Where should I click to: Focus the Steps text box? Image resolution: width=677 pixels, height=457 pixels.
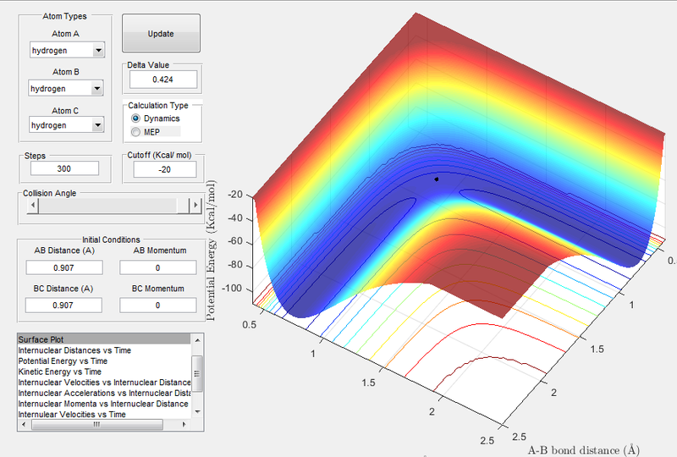click(63, 168)
